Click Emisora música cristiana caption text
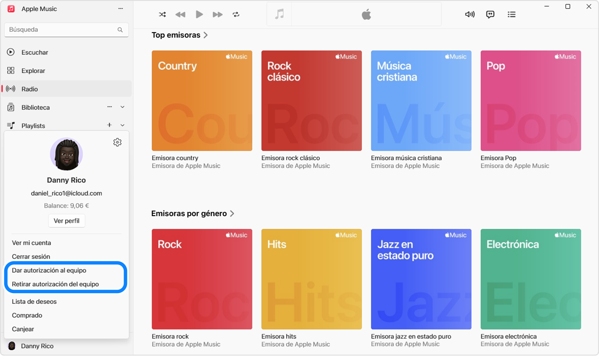The image size is (599, 356). coord(406,158)
